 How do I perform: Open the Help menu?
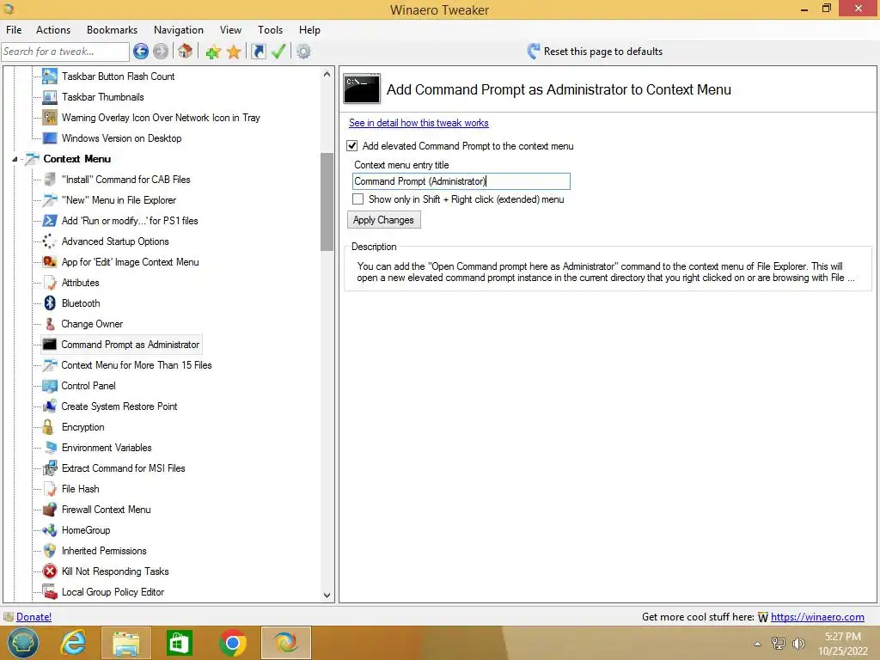[x=309, y=30]
